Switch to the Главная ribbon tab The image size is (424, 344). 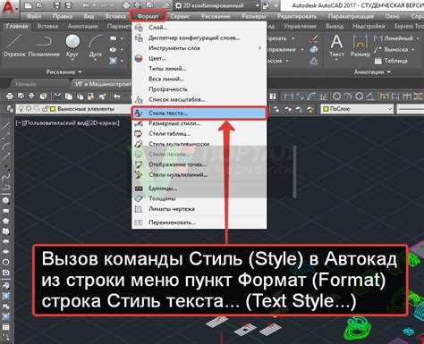click(17, 26)
